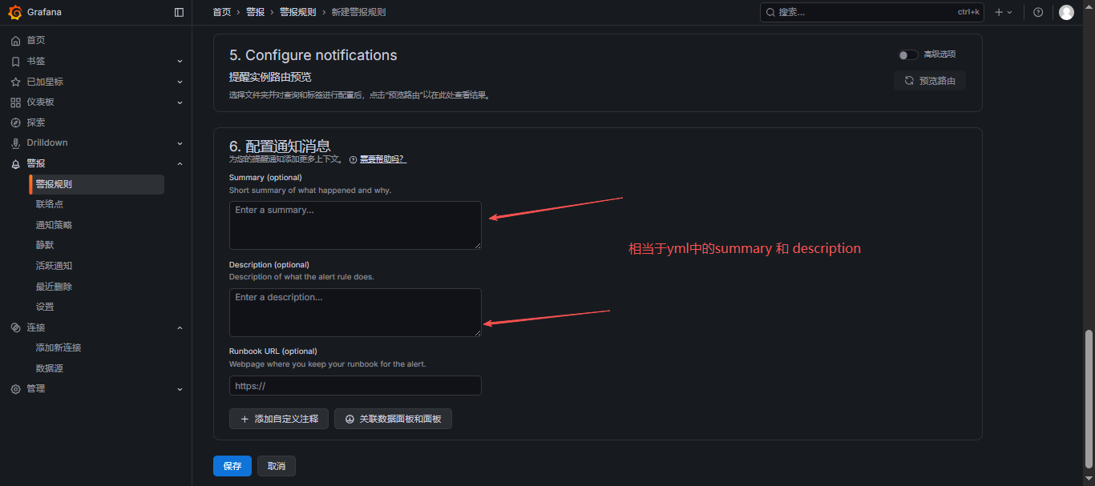Click the Drilldown icon in sidebar
Screen dimensions: 1095x486
coord(15,143)
